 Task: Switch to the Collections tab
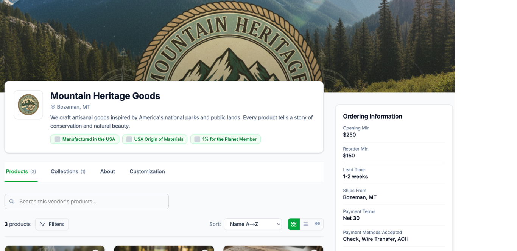tap(68, 172)
